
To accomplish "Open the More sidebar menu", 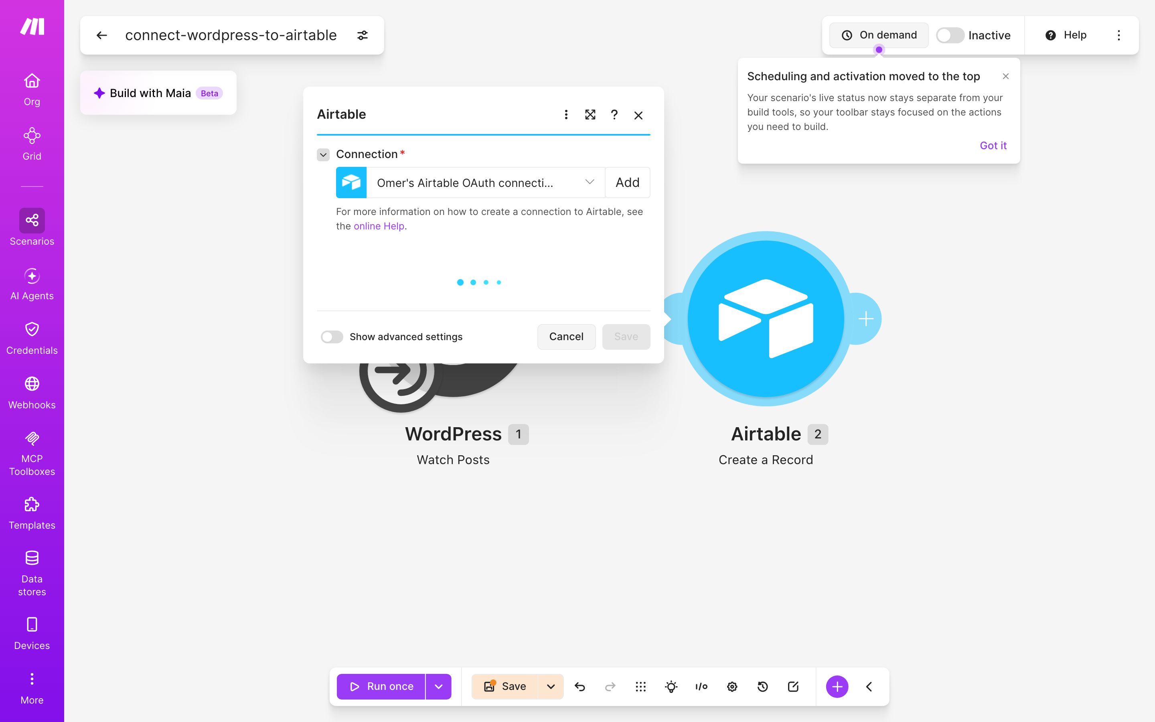I will 32,688.
